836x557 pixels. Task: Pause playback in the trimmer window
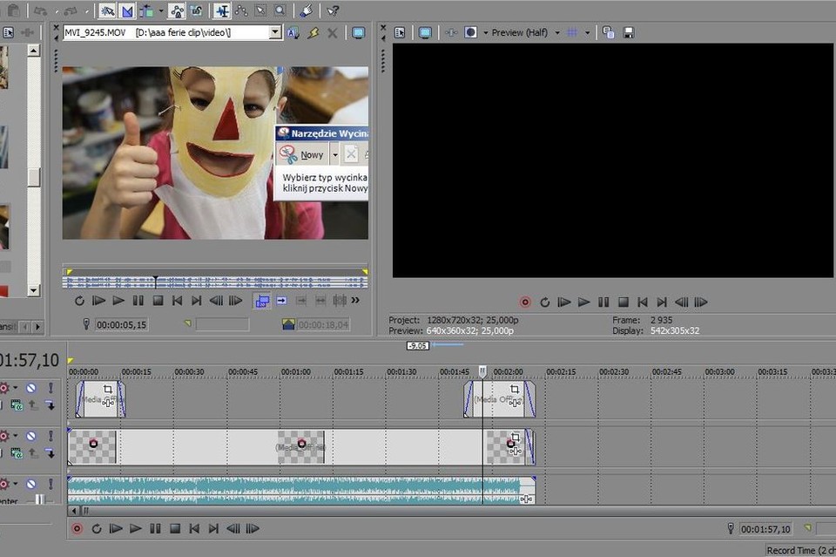click(138, 301)
